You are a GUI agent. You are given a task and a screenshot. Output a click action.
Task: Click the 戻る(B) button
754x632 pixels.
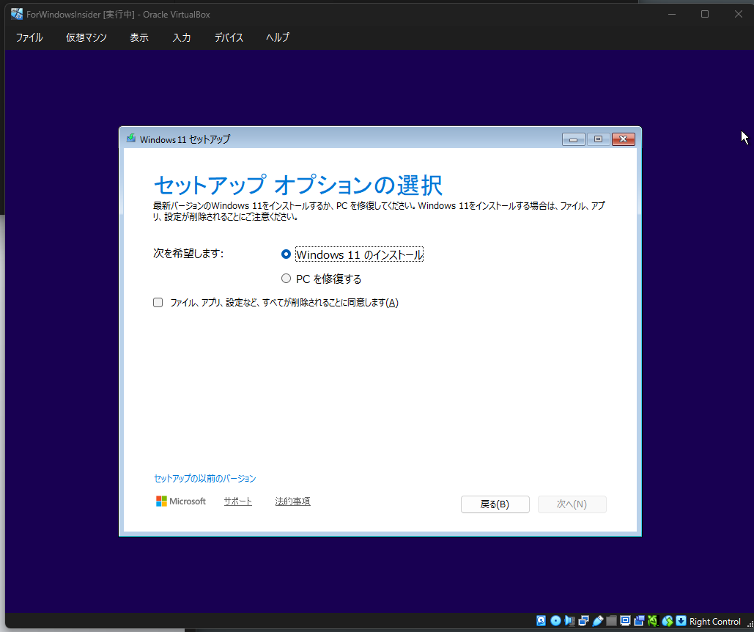click(x=495, y=504)
